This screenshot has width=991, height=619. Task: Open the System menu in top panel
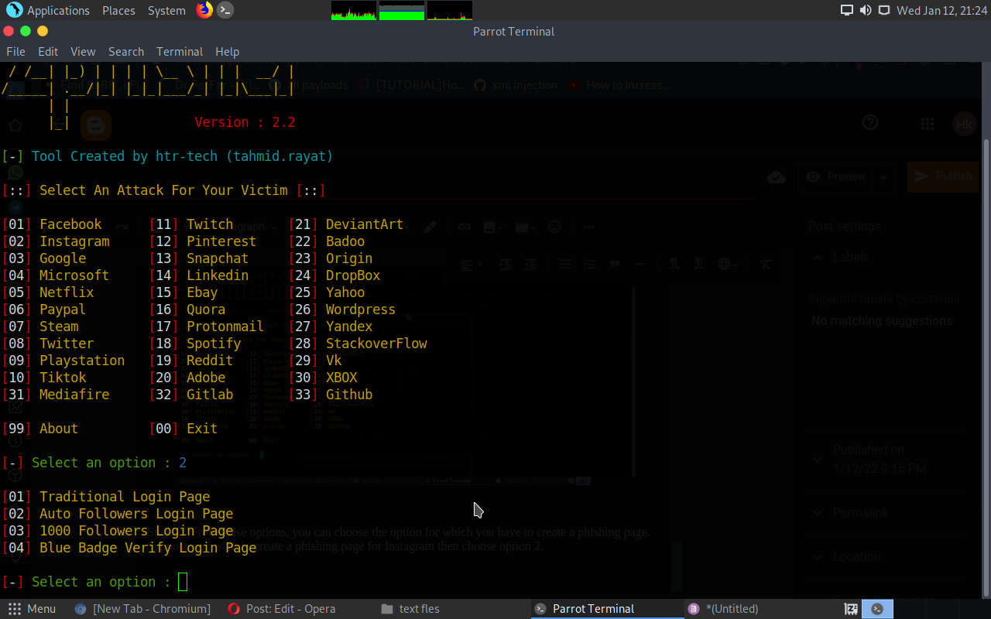166,11
